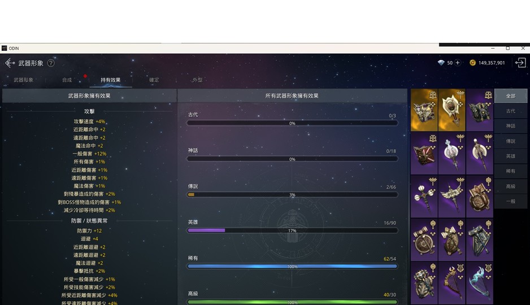
Task: Filter skins by 古代 rarity
Action: pos(510,111)
